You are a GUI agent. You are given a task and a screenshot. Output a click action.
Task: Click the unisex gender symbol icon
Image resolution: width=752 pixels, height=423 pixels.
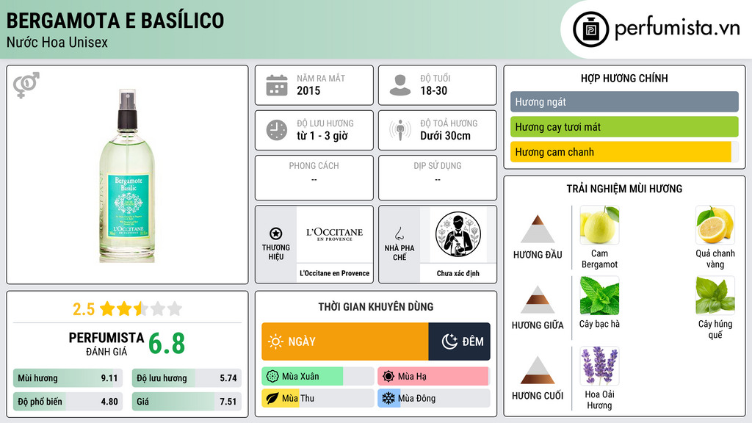(x=26, y=85)
